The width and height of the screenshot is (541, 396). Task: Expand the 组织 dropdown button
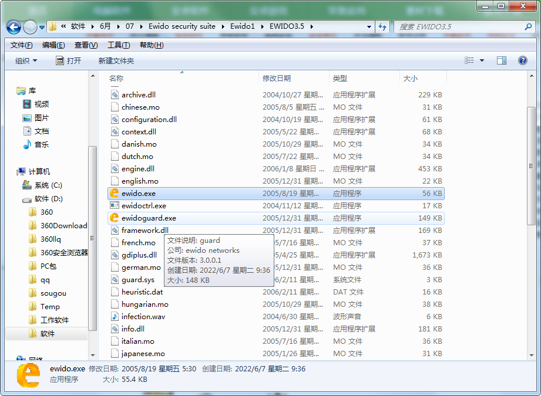26,60
